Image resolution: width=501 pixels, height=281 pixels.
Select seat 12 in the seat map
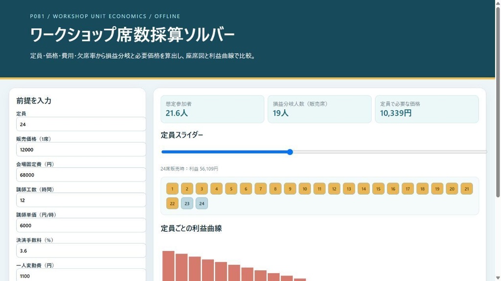(x=334, y=189)
